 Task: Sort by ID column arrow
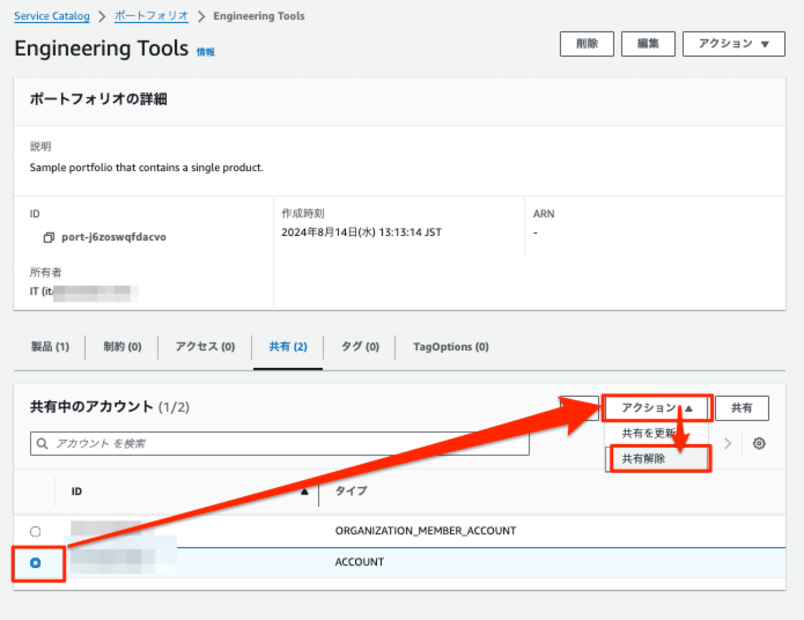click(304, 491)
